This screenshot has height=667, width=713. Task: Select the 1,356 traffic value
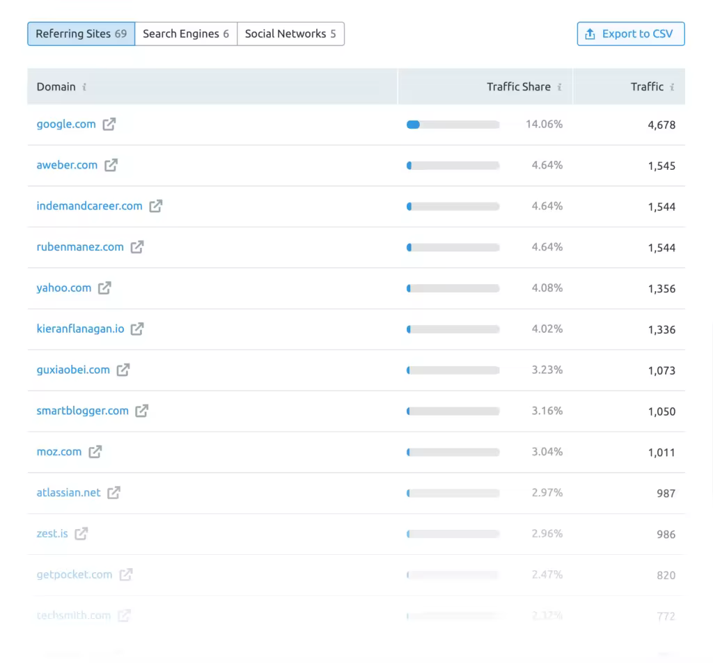click(x=661, y=289)
